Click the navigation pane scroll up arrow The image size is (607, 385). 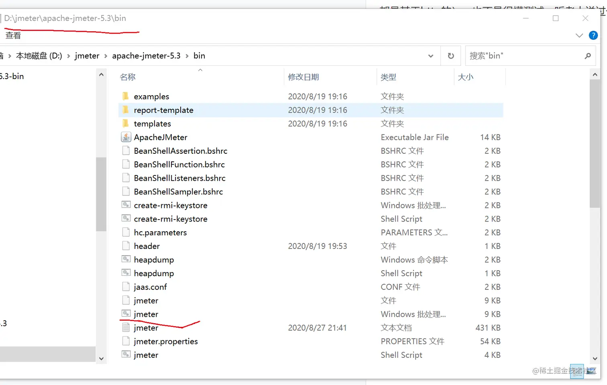101,75
